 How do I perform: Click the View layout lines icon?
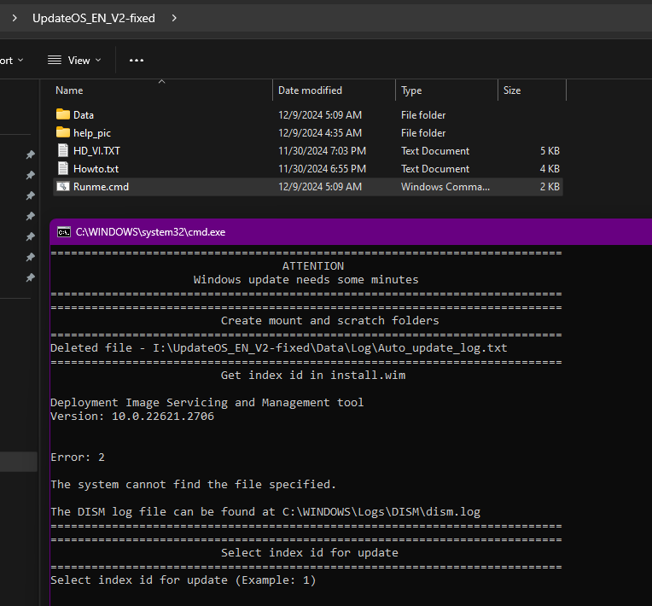pos(55,61)
